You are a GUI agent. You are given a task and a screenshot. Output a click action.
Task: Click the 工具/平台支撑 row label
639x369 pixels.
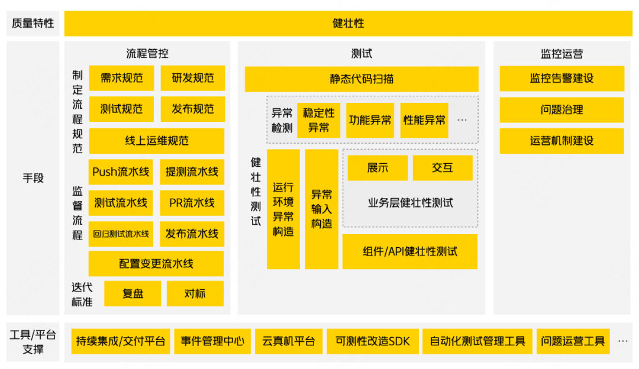click(x=33, y=342)
